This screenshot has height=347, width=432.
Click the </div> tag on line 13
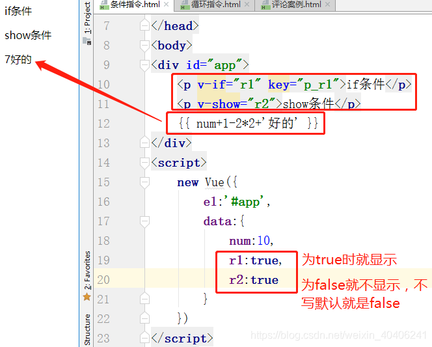click(171, 143)
